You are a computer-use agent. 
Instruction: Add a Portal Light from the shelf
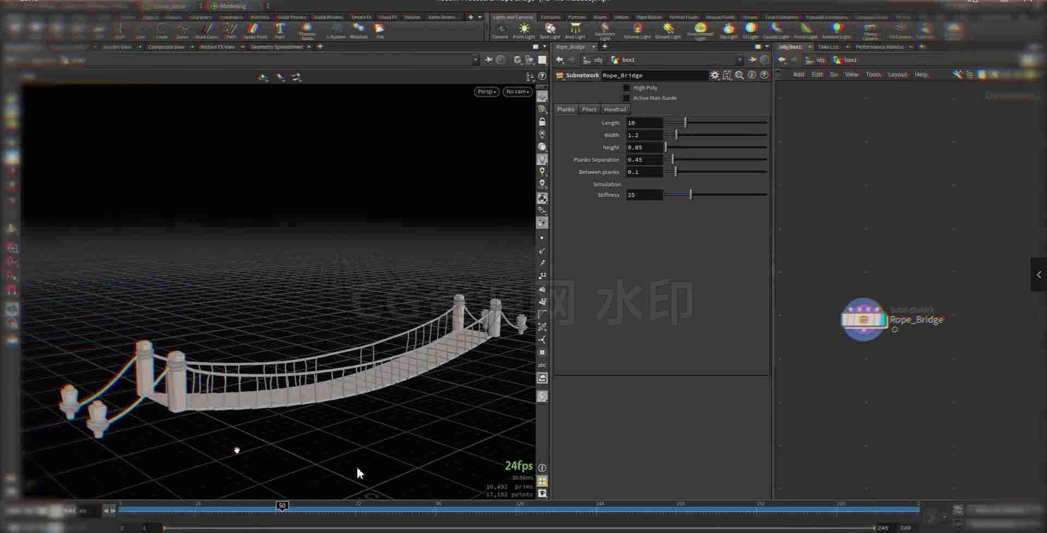point(805,31)
